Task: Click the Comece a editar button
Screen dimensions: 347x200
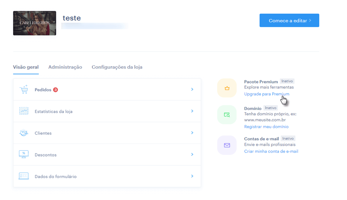Action: coord(289,20)
